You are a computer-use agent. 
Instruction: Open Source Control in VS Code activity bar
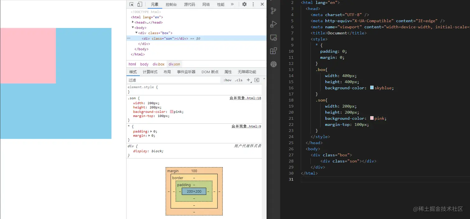(x=274, y=11)
